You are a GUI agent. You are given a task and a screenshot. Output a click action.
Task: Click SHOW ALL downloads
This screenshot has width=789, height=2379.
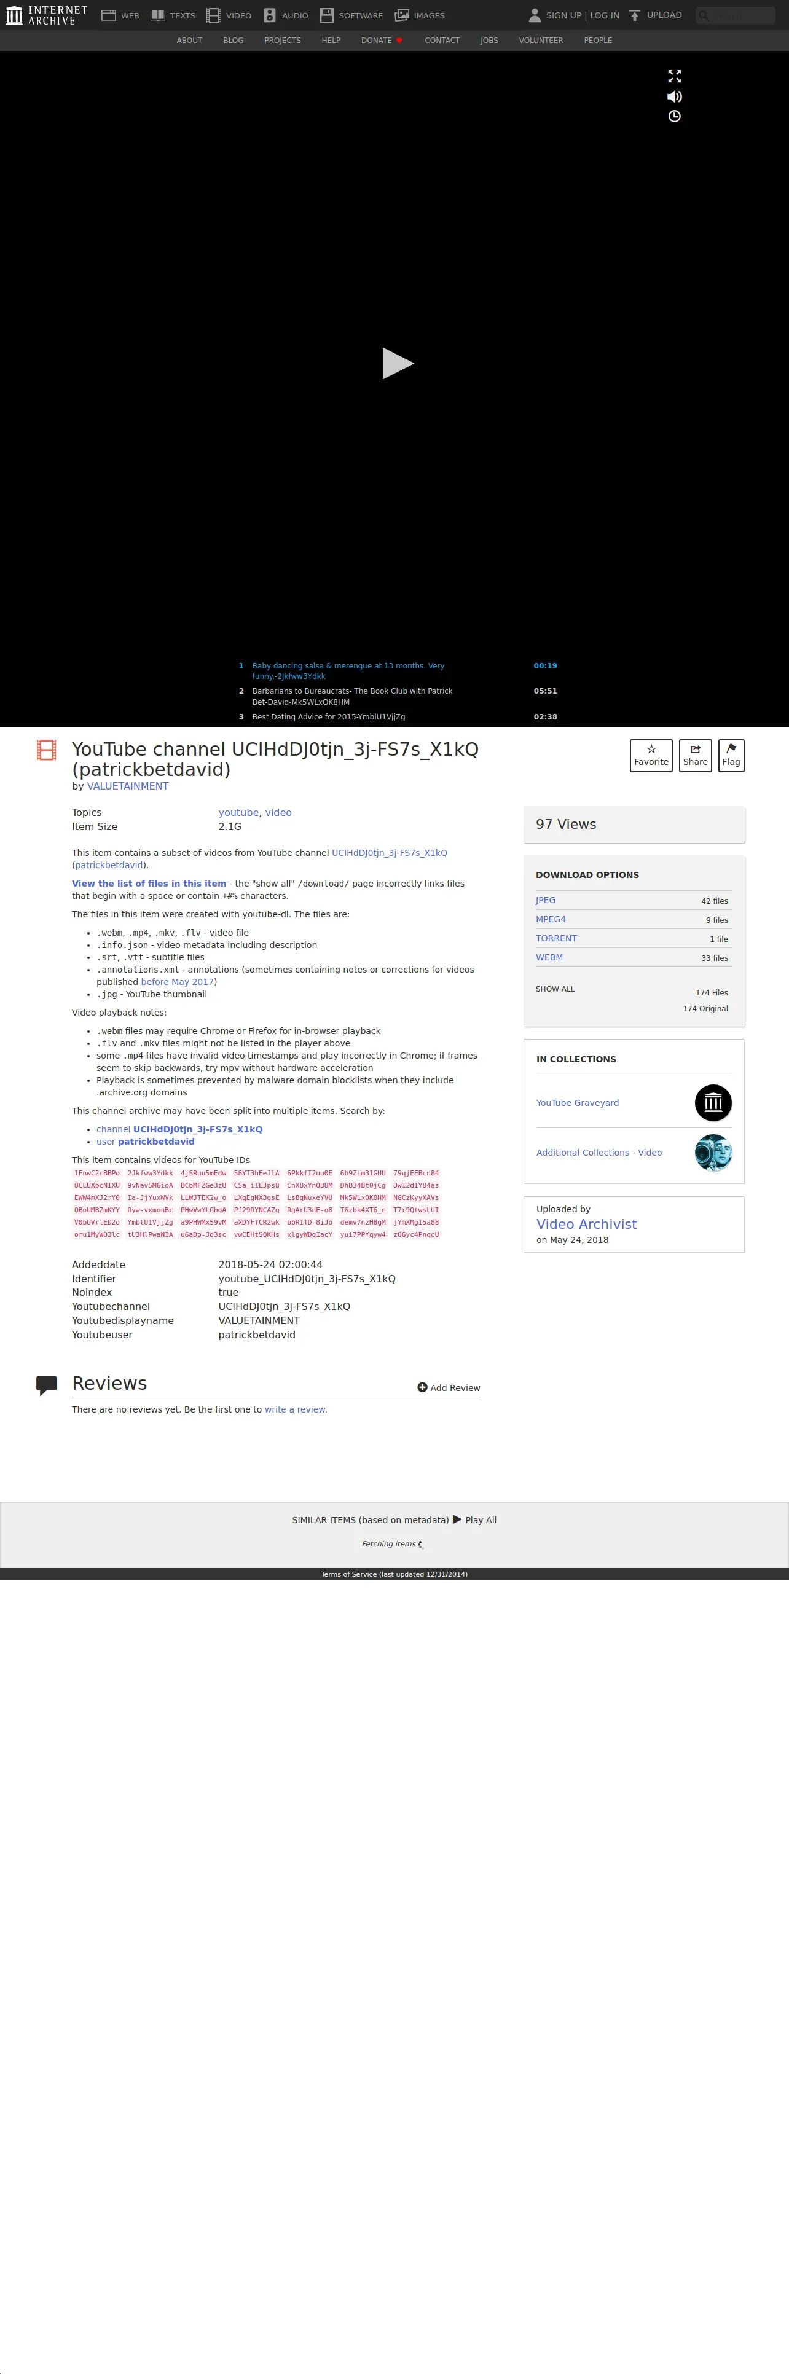pos(555,989)
